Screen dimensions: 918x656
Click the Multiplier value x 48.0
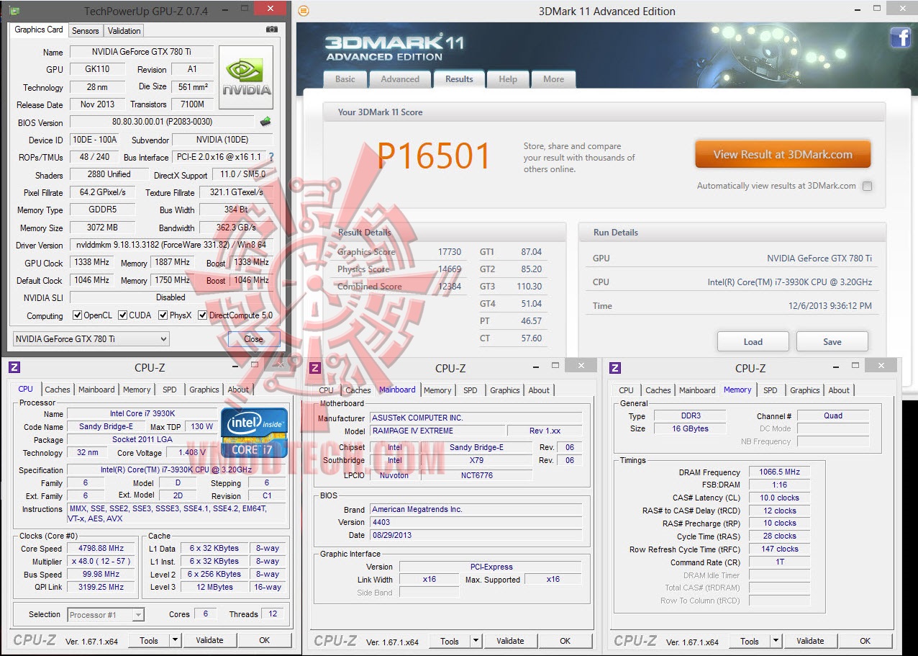click(x=102, y=561)
